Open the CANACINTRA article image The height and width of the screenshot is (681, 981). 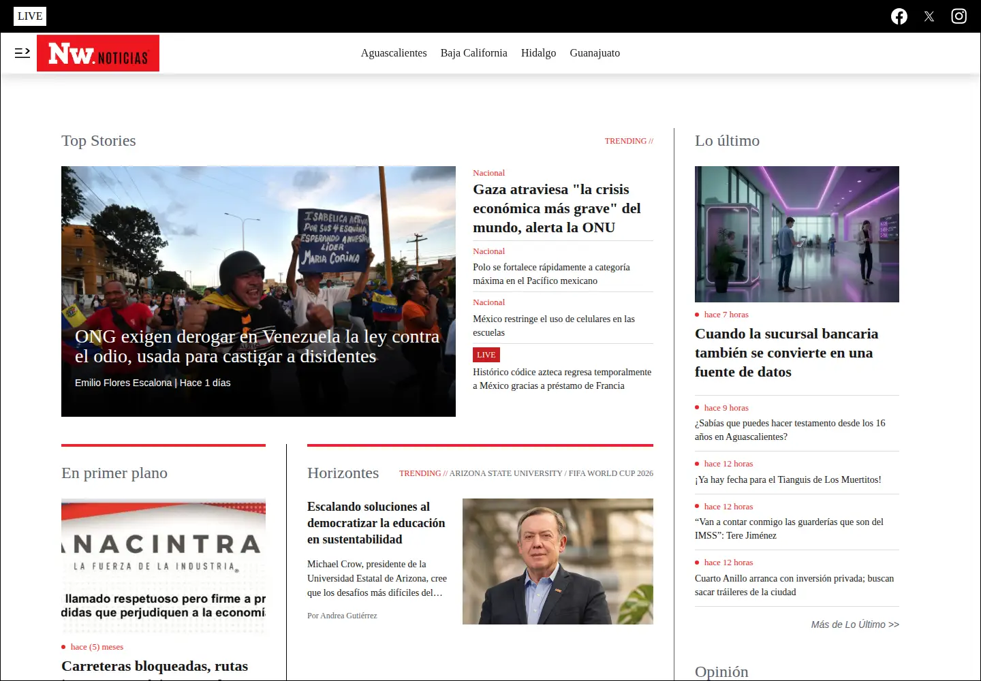(163, 567)
